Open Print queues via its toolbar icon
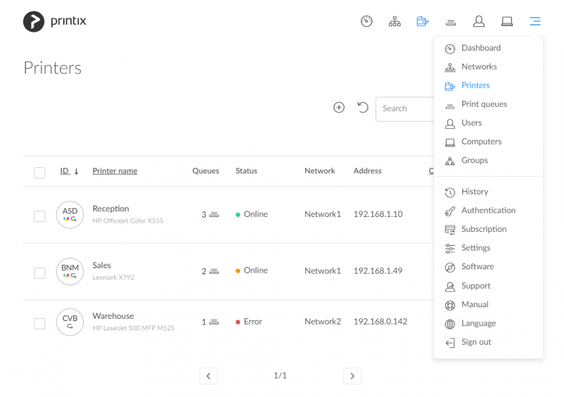The width and height of the screenshot is (564, 397). coord(451,21)
